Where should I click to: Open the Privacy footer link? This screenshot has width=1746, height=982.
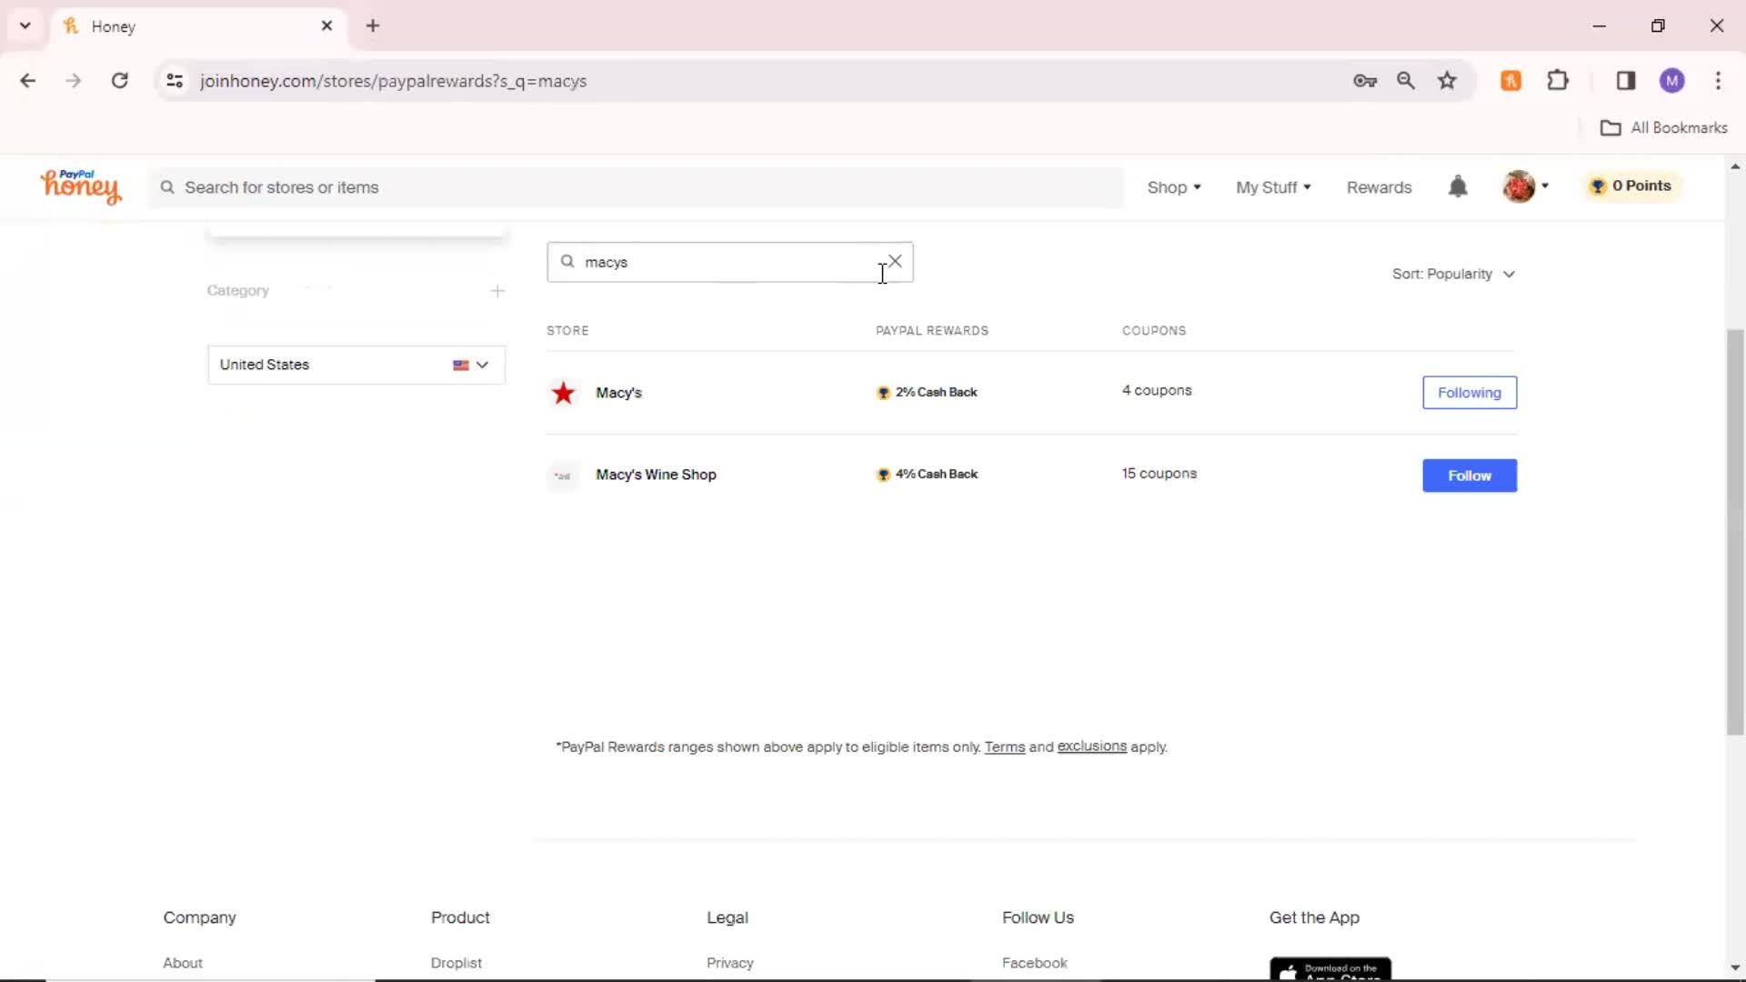click(x=730, y=963)
